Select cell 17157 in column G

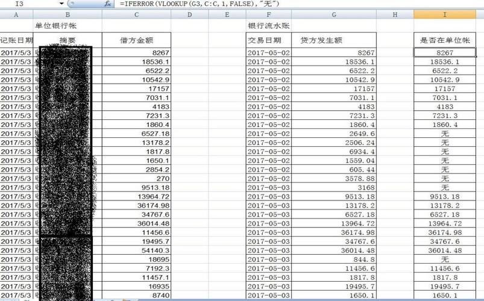[x=334, y=88]
